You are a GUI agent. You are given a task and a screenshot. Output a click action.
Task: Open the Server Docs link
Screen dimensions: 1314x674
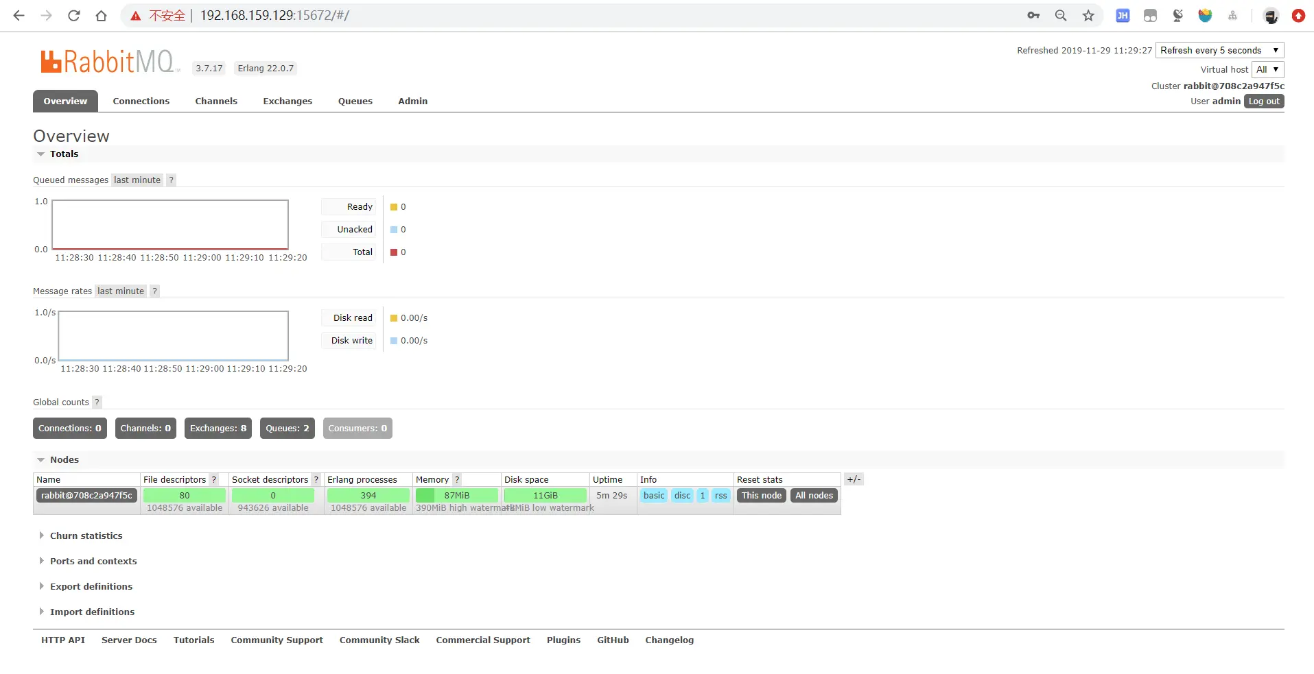pyautogui.click(x=129, y=640)
